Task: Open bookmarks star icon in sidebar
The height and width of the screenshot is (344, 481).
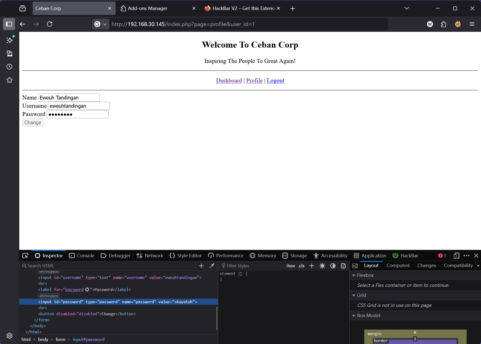Action: (x=10, y=80)
